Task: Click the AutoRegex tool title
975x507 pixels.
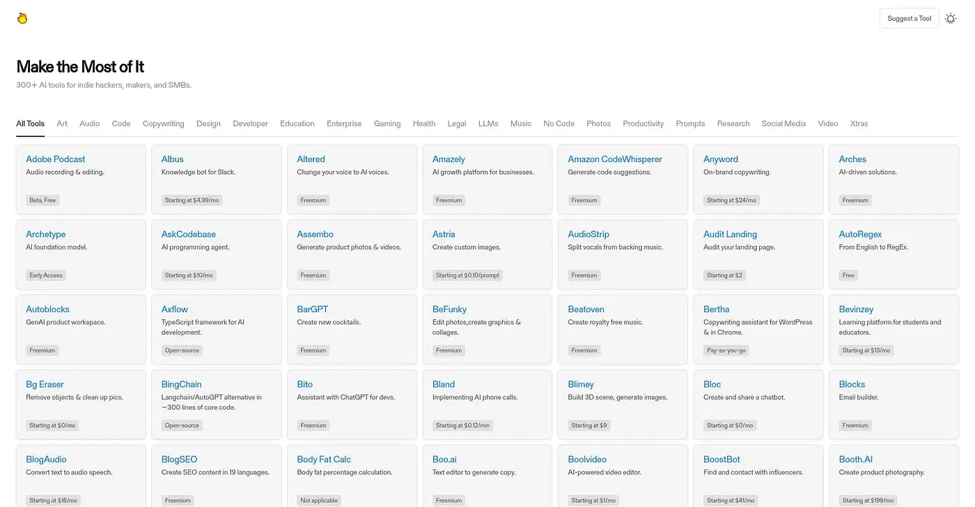Action: [860, 234]
